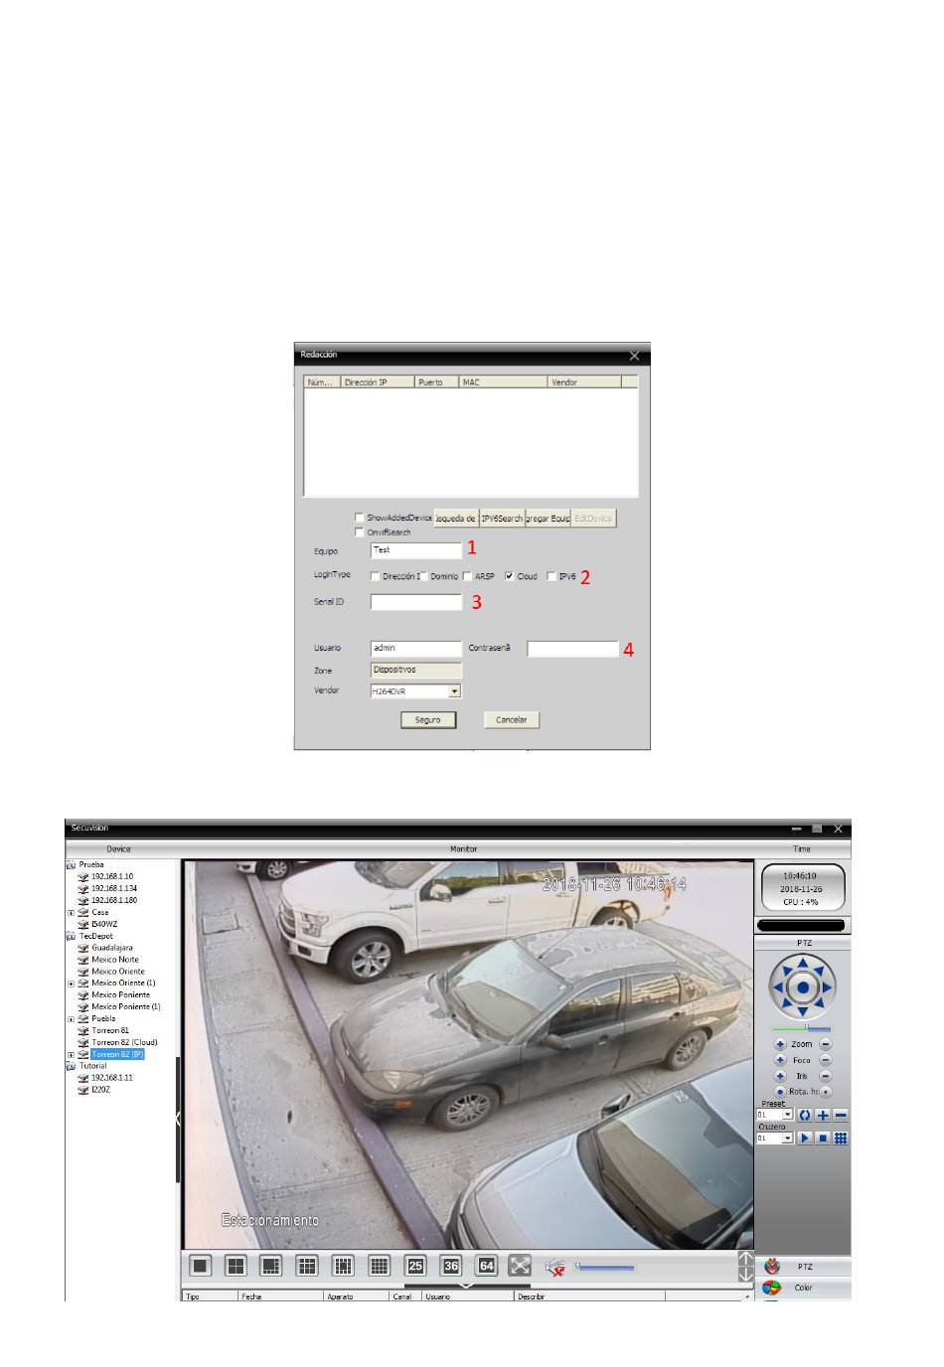This screenshot has height=1367, width=944.
Task: Select the four-camera grid layout
Action: (x=236, y=1266)
